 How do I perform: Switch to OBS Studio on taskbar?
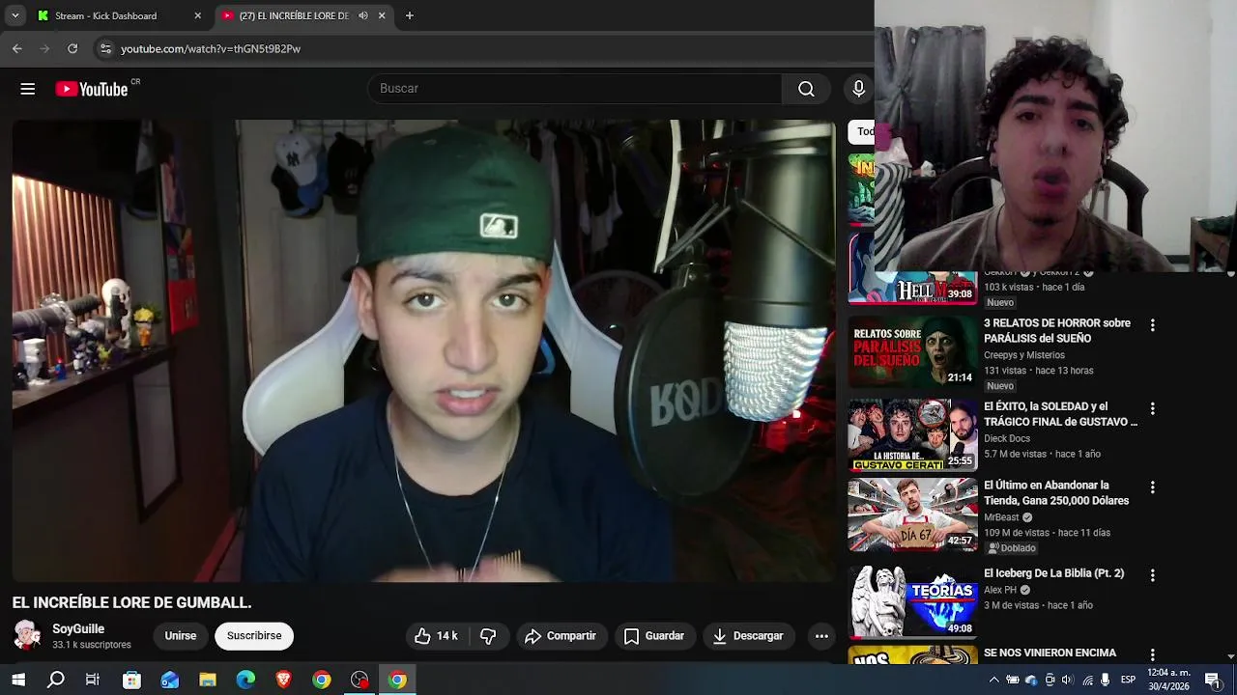click(360, 680)
